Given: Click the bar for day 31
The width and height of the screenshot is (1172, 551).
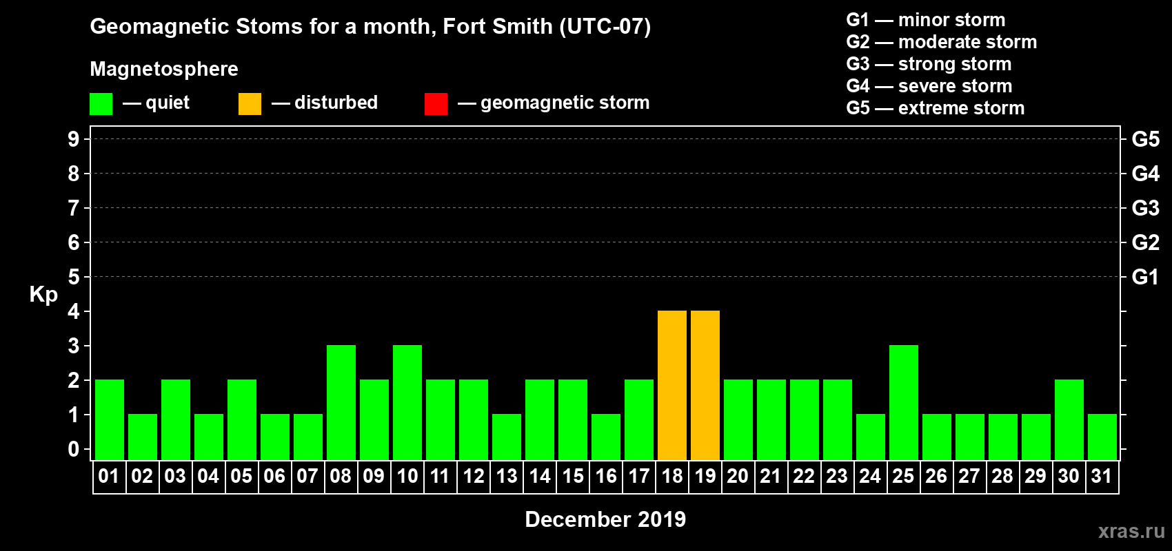Looking at the screenshot, I should (x=1102, y=437).
